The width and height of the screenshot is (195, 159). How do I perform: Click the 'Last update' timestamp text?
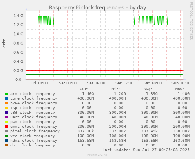146,150
